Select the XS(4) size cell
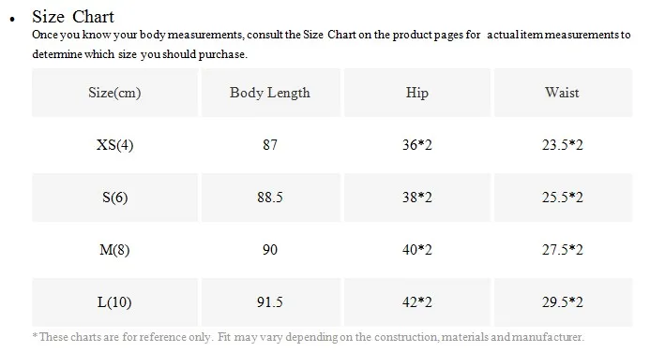Viewport: 665px width, 352px height. pos(114,145)
